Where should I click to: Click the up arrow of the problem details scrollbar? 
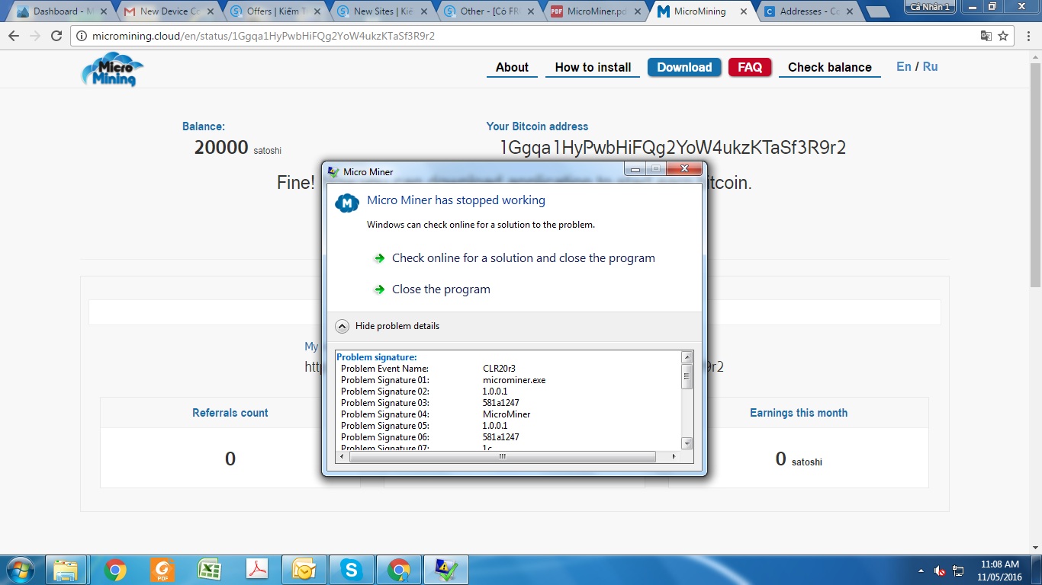(x=687, y=357)
